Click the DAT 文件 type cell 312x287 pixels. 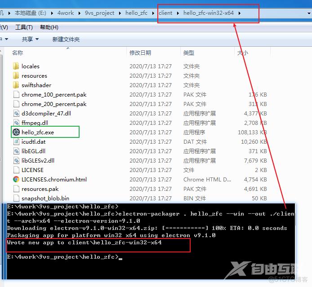[x=195, y=142]
